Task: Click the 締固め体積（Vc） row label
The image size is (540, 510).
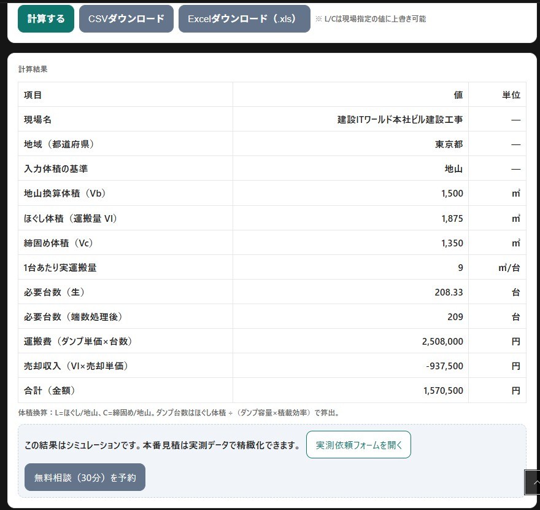Action: tap(58, 243)
